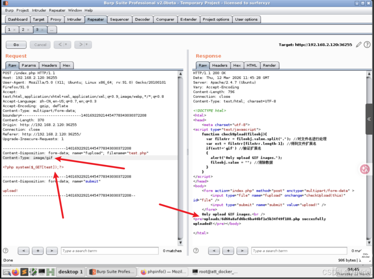This screenshot has width=374, height=279.
Task: Switch to the Dashboard tab
Action: [x=18, y=19]
